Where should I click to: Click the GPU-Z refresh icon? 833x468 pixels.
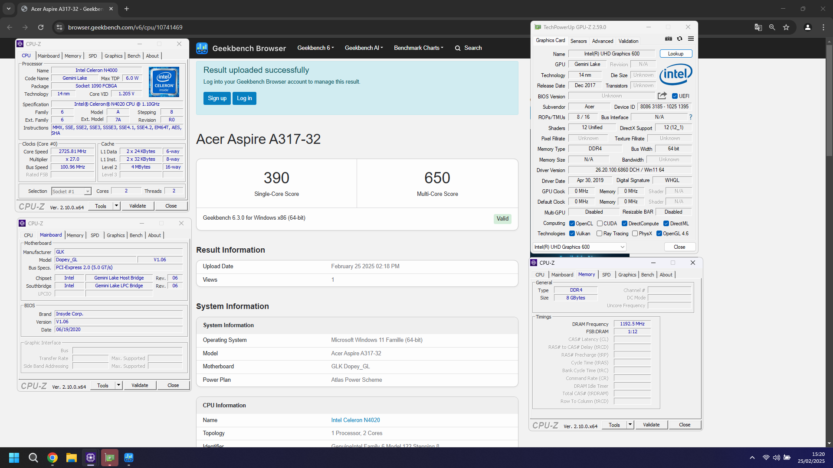click(x=680, y=39)
